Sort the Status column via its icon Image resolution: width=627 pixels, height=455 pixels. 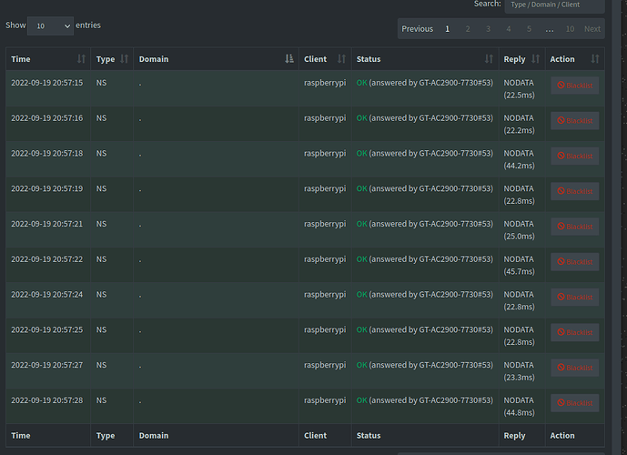pyautogui.click(x=489, y=59)
